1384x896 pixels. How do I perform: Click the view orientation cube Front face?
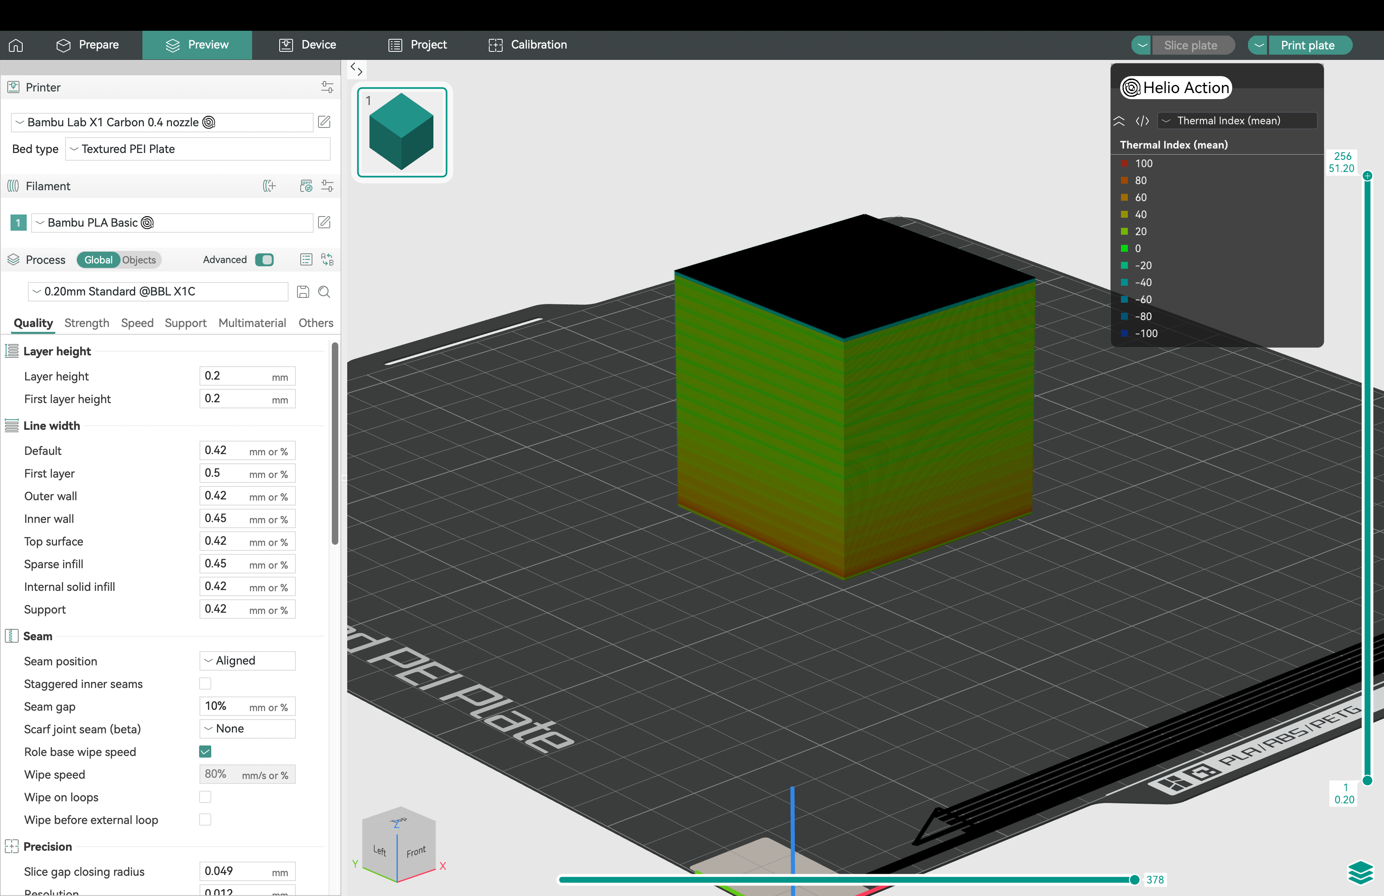416,851
